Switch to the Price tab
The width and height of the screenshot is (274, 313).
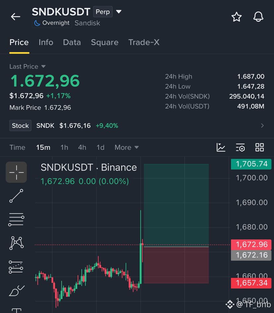point(19,42)
